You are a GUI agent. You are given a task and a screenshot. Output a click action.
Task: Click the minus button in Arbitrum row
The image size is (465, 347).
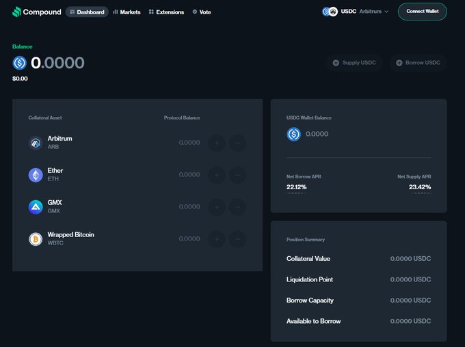click(x=237, y=143)
